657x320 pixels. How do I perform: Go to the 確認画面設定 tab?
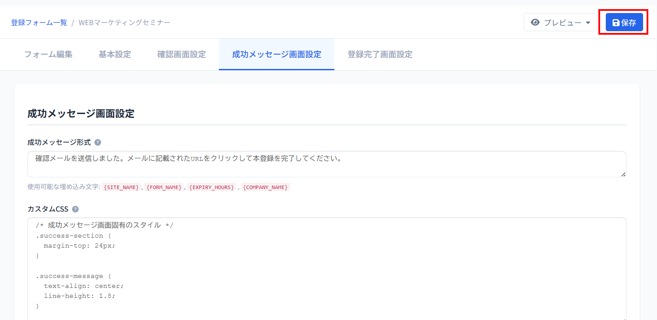pos(182,55)
